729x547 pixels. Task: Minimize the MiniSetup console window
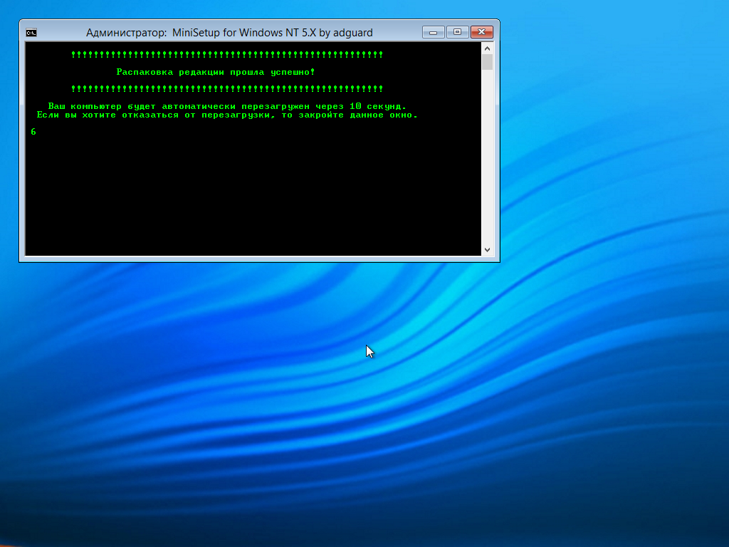click(x=434, y=32)
